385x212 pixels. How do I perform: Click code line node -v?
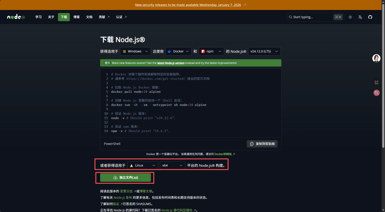coord(143,118)
